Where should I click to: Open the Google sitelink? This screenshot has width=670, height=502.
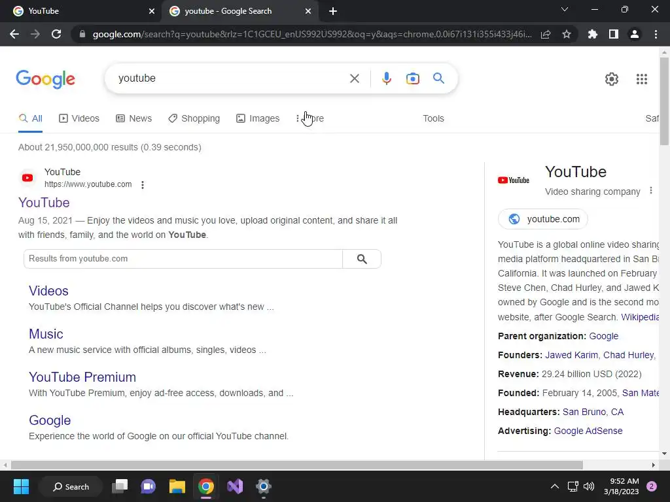[50, 420]
